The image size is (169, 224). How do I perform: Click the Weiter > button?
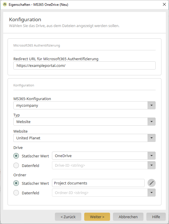pyautogui.click(x=97, y=217)
